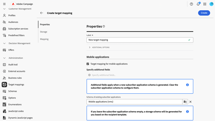Click info icon in storage schema notice

(187, 112)
